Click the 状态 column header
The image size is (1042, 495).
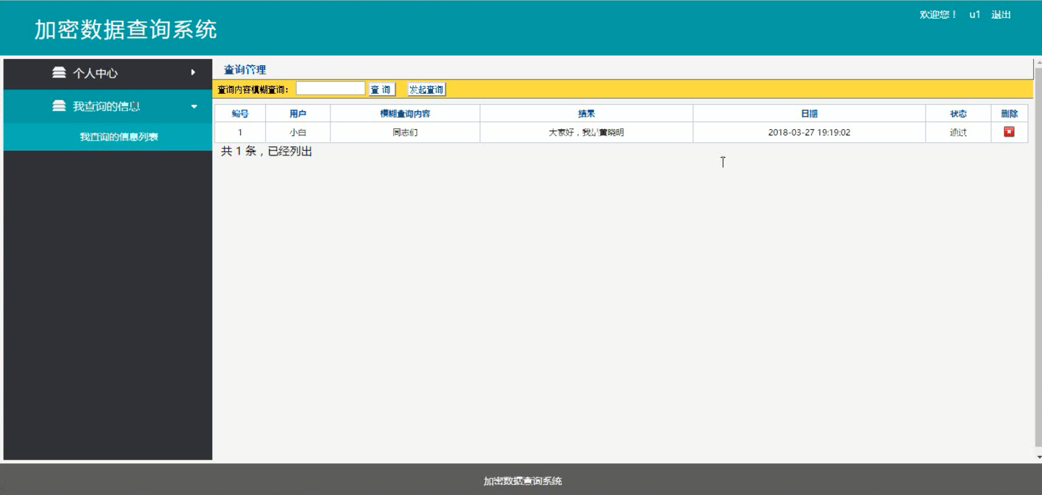click(x=959, y=114)
